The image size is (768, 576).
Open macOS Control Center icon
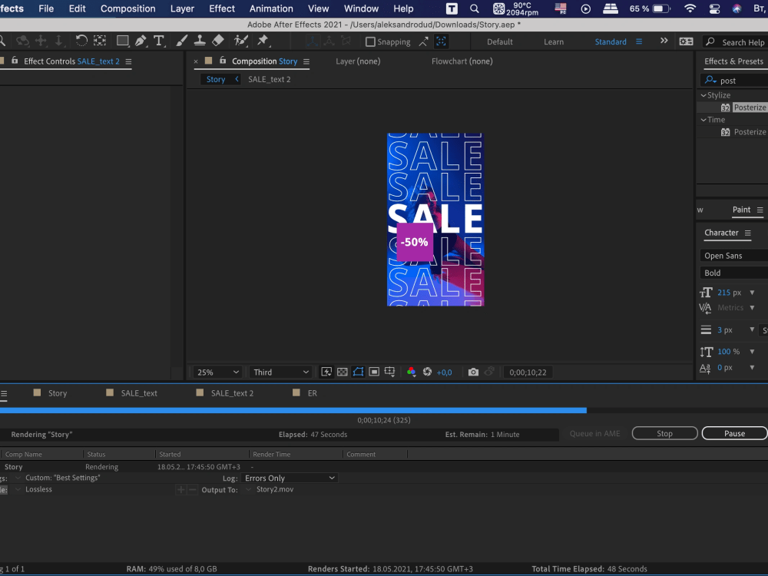pos(714,8)
